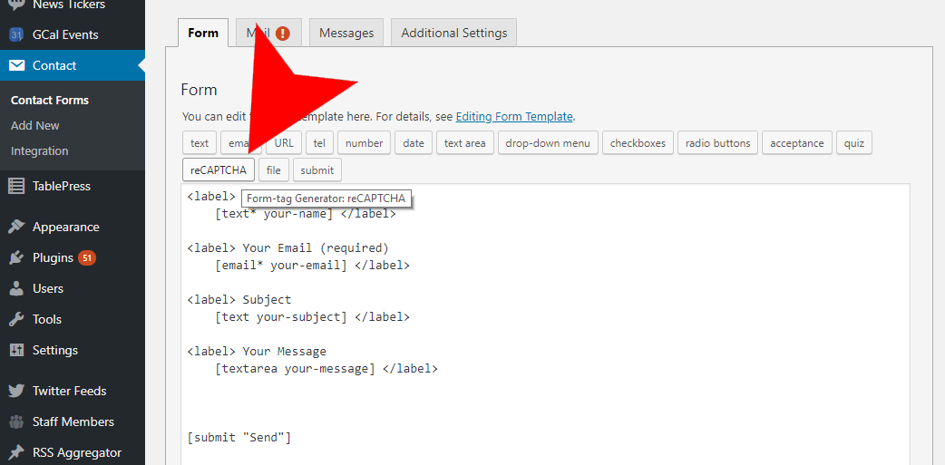Insert a tel form tag

[x=319, y=143]
